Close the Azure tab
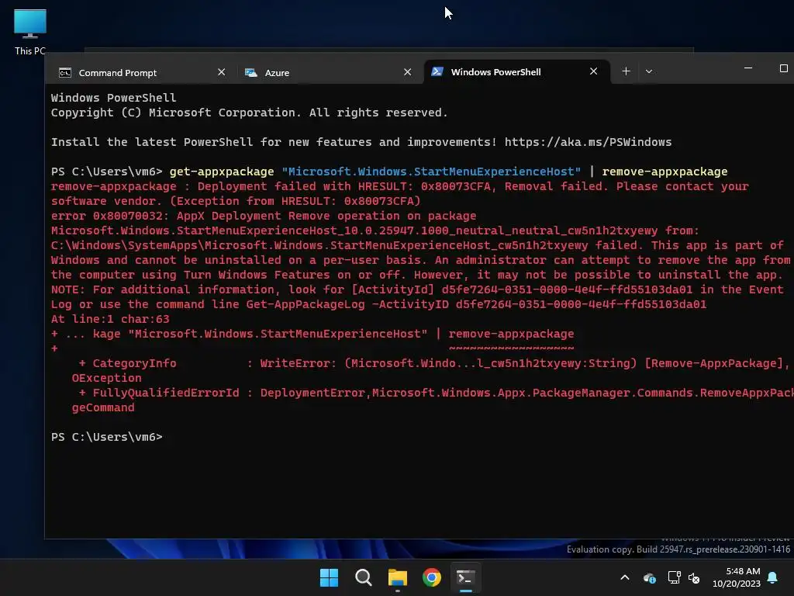 point(408,72)
